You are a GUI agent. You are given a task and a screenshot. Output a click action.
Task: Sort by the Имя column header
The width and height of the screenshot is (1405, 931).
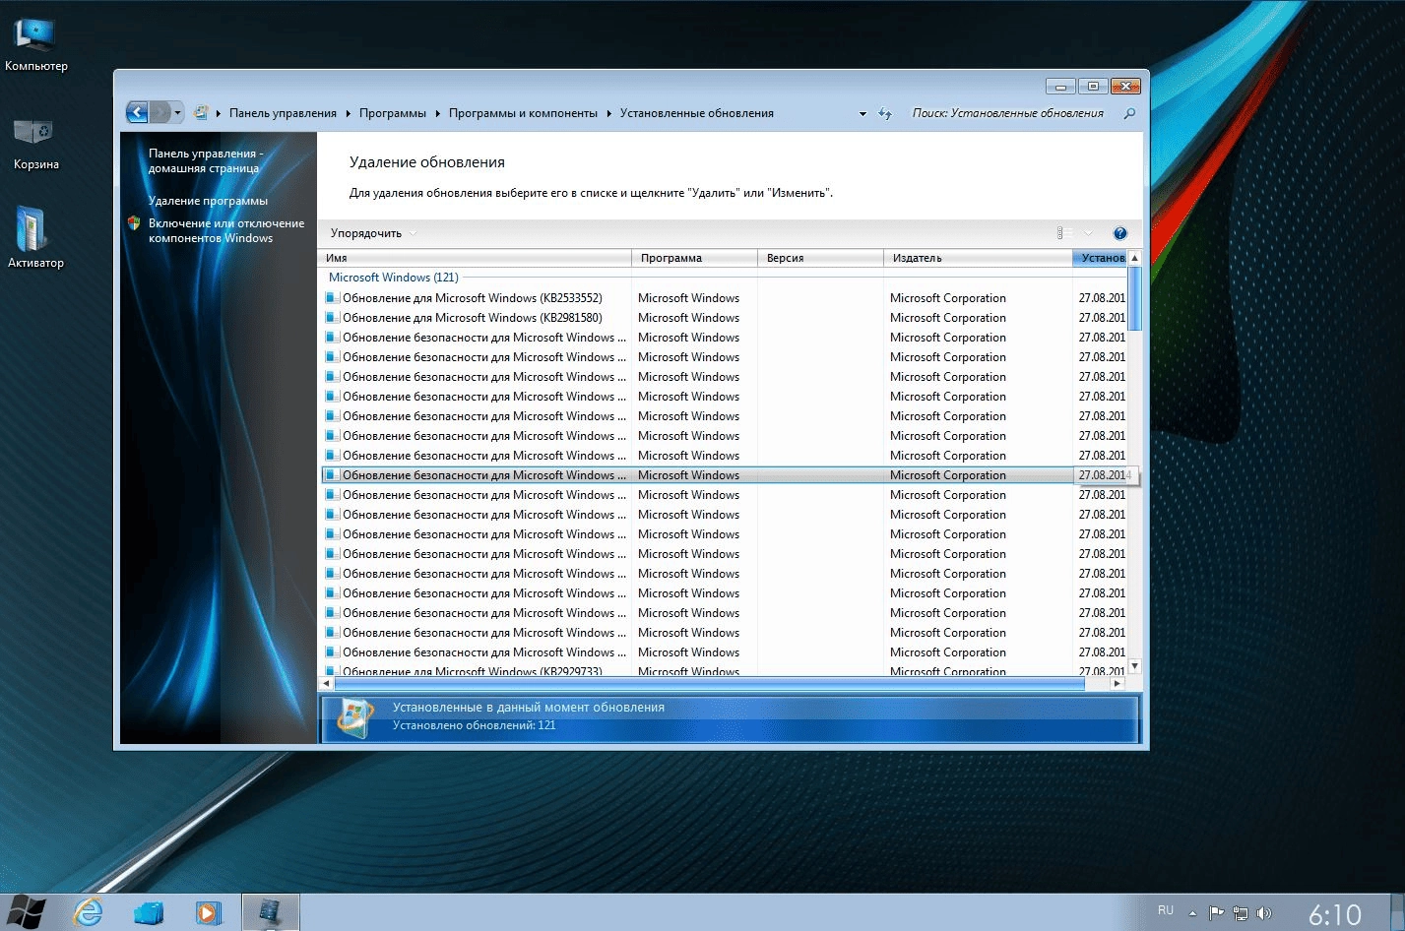coord(476,258)
